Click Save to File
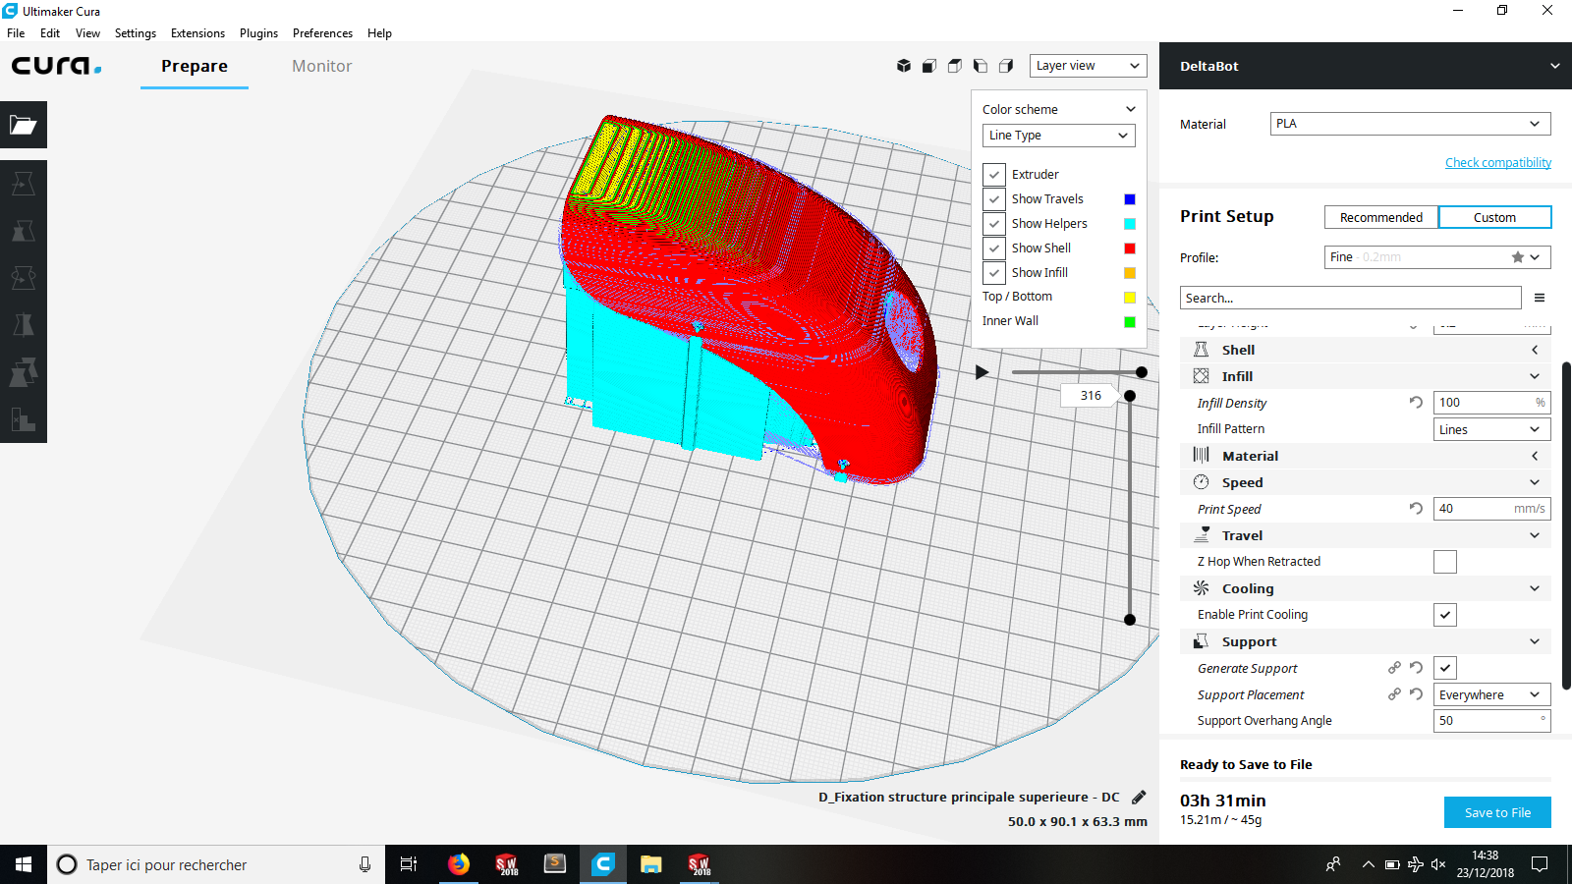Image resolution: width=1572 pixels, height=884 pixels. pyautogui.click(x=1497, y=812)
